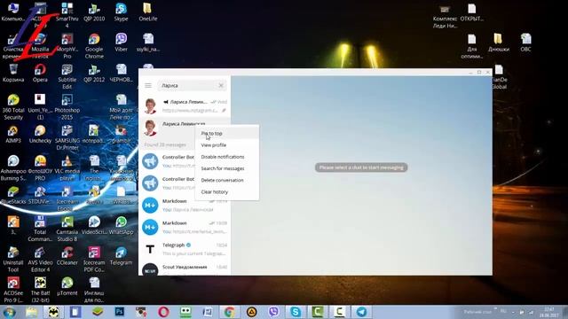Click the VLC media player desktop icon

tap(67, 168)
